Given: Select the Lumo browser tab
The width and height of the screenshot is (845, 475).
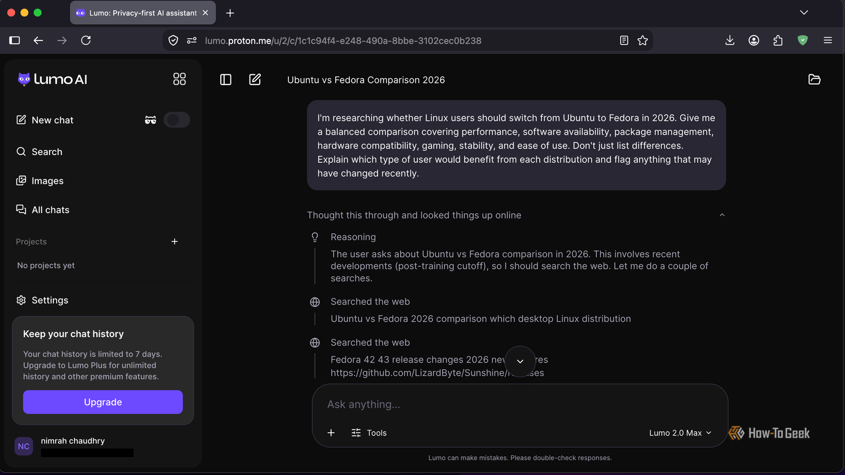Looking at the screenshot, I should pyautogui.click(x=143, y=13).
